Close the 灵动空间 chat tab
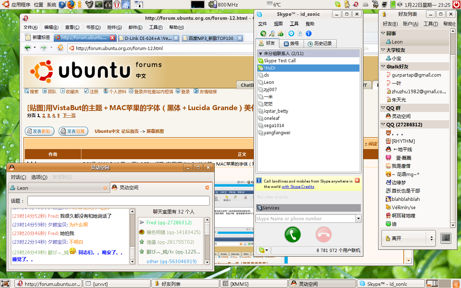This screenshot has width=461, height=288. tap(207, 188)
